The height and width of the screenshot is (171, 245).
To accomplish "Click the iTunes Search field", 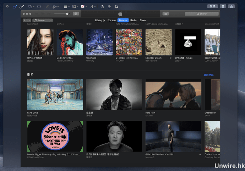I will 202,14.
